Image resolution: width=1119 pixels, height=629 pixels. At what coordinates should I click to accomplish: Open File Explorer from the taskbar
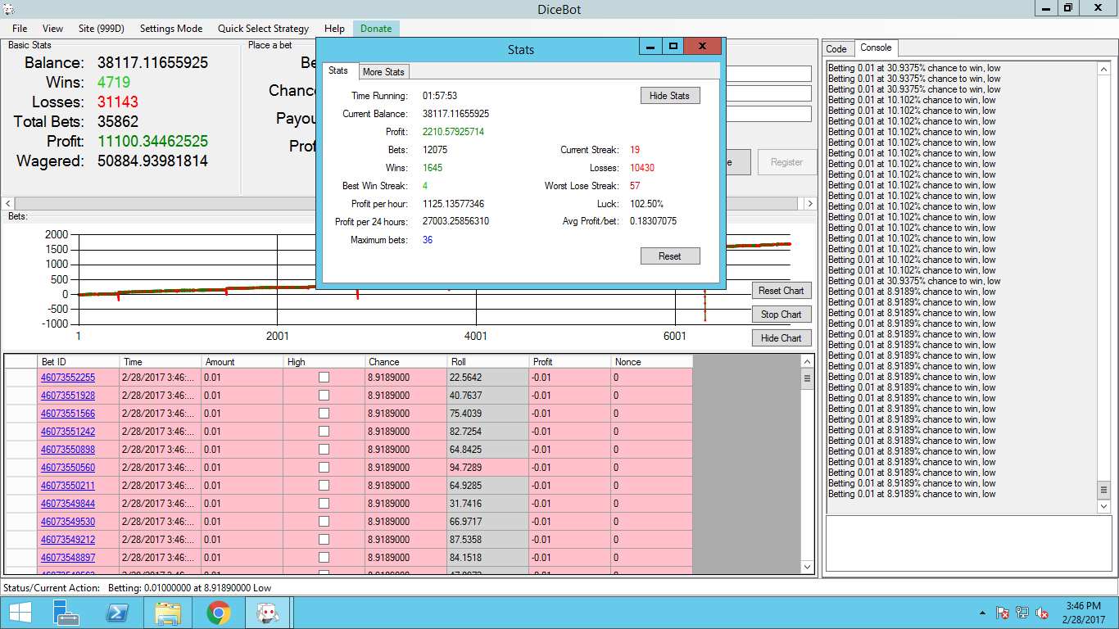click(168, 613)
